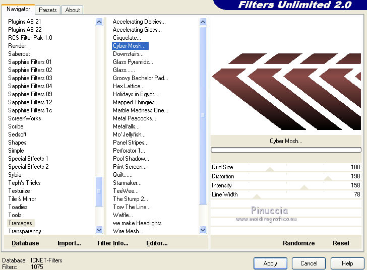
Task: Open Filter Info...
Action: coord(112,243)
